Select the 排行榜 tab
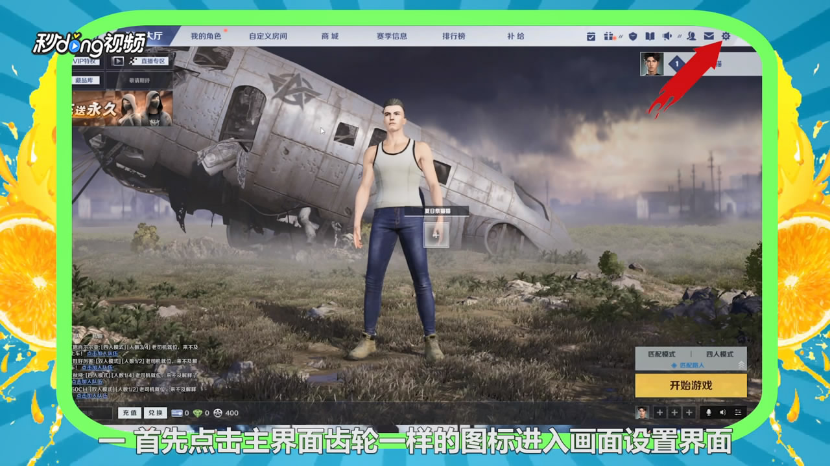 coord(454,36)
